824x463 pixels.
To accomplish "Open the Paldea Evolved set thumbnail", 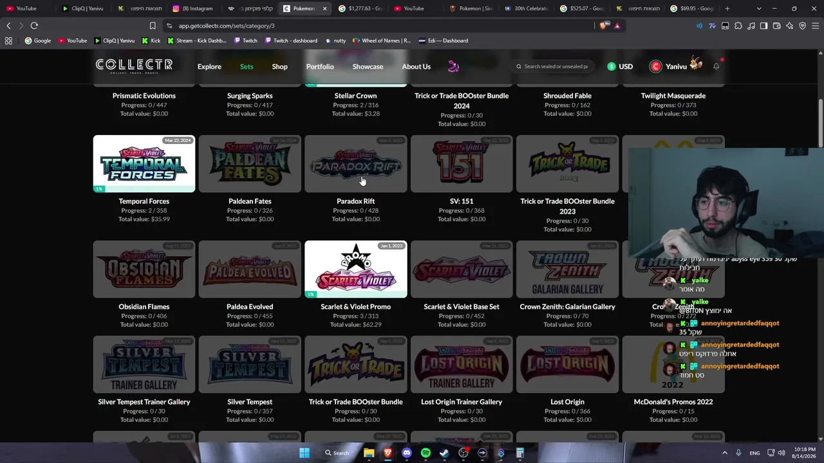I will [x=250, y=269].
